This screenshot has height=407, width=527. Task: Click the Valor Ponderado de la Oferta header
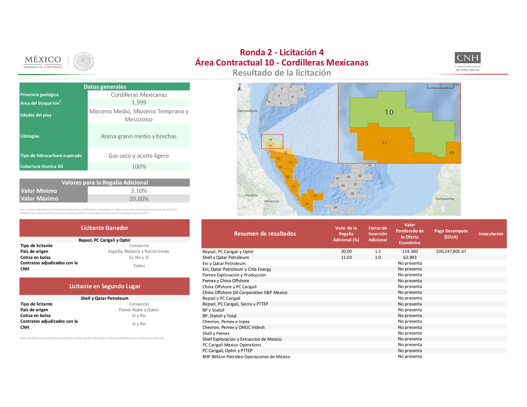(409, 234)
